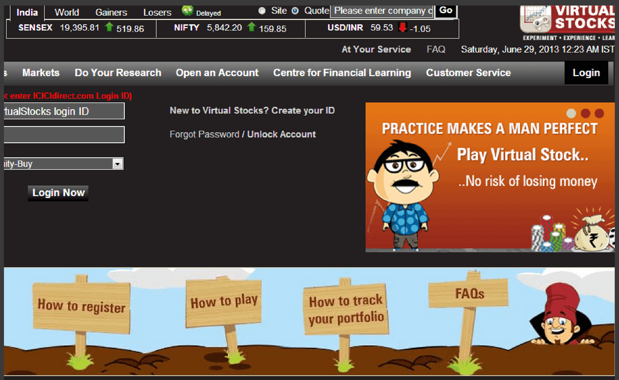Click the How to register signboard
Viewport: 619px width, 380px height.
81,307
